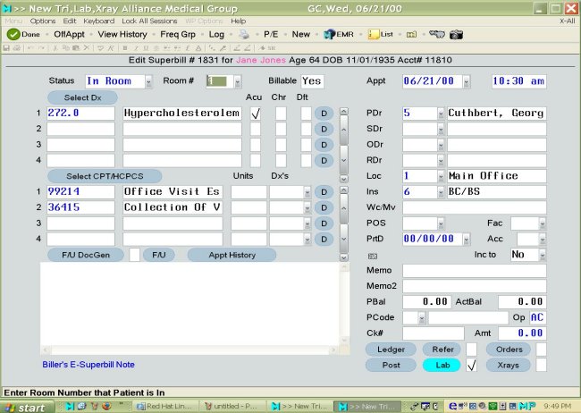581x413 pixels.
Task: Click the D button beside CPT 36415
Action: tap(324, 207)
